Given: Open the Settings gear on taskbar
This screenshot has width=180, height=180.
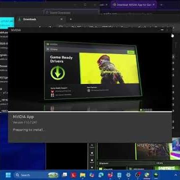Looking at the screenshot, I should click(x=128, y=175).
